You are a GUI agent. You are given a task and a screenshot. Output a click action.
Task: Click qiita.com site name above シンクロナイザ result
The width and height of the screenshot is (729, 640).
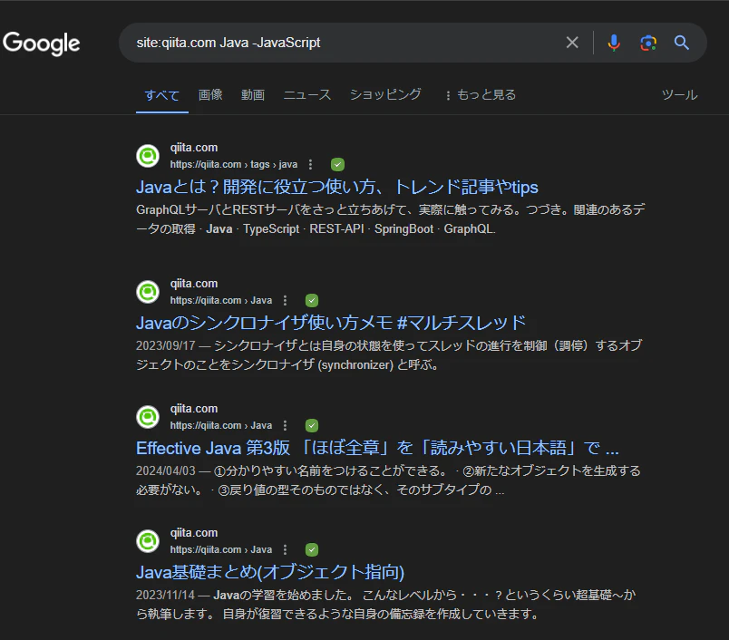[x=194, y=284]
